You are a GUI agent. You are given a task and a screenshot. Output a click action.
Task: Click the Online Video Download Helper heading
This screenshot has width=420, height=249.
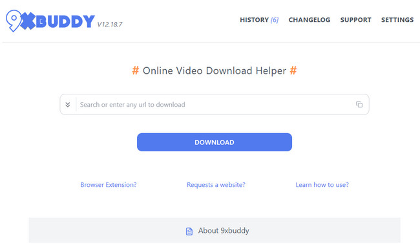click(x=215, y=70)
